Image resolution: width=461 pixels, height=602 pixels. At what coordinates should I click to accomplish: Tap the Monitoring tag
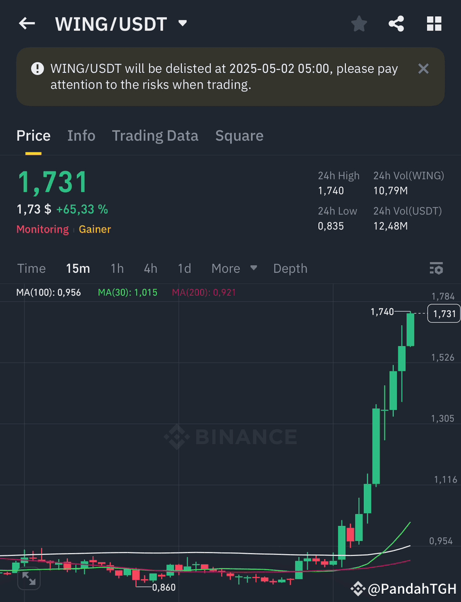43,229
